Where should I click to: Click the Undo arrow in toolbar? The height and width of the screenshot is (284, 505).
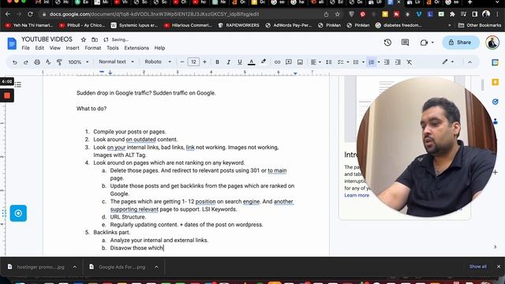click(15, 62)
